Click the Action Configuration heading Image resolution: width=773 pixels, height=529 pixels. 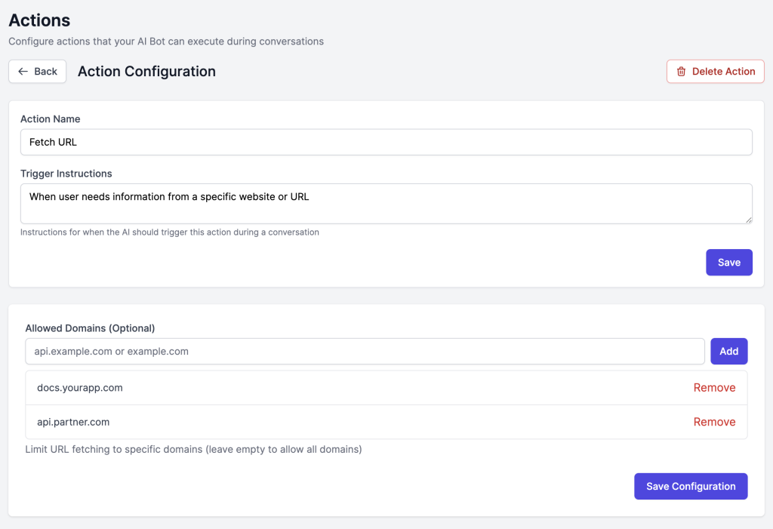pyautogui.click(x=146, y=72)
